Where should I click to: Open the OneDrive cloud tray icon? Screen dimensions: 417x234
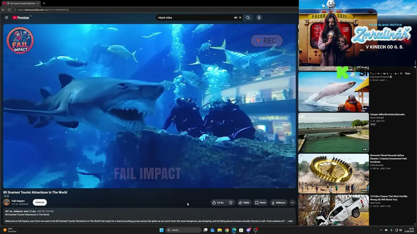[386, 230]
